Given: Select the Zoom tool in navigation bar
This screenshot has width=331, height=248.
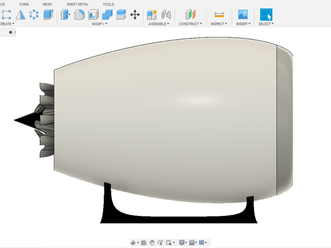Looking at the screenshot, I should 160,242.
